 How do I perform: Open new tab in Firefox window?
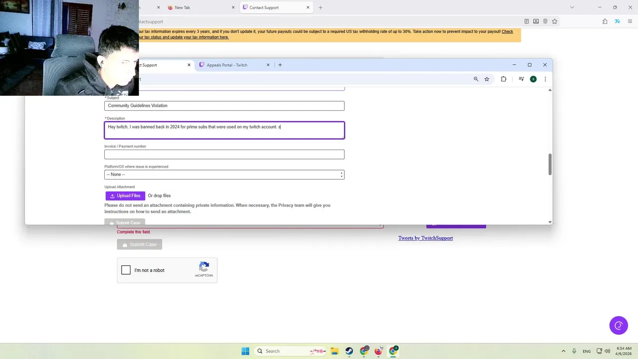click(x=320, y=7)
